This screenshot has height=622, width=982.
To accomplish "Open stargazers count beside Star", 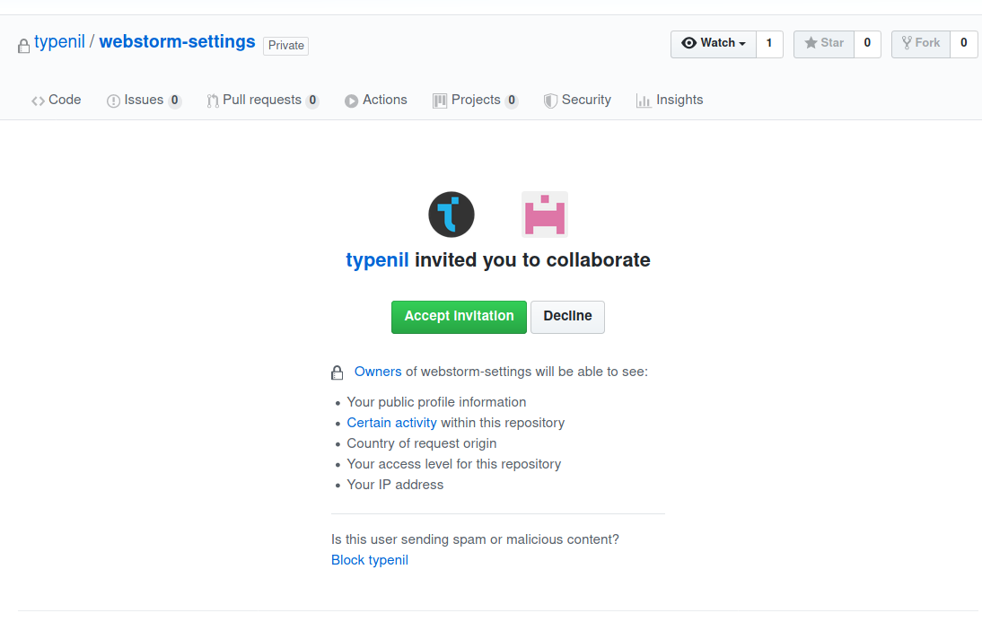I will (x=867, y=44).
